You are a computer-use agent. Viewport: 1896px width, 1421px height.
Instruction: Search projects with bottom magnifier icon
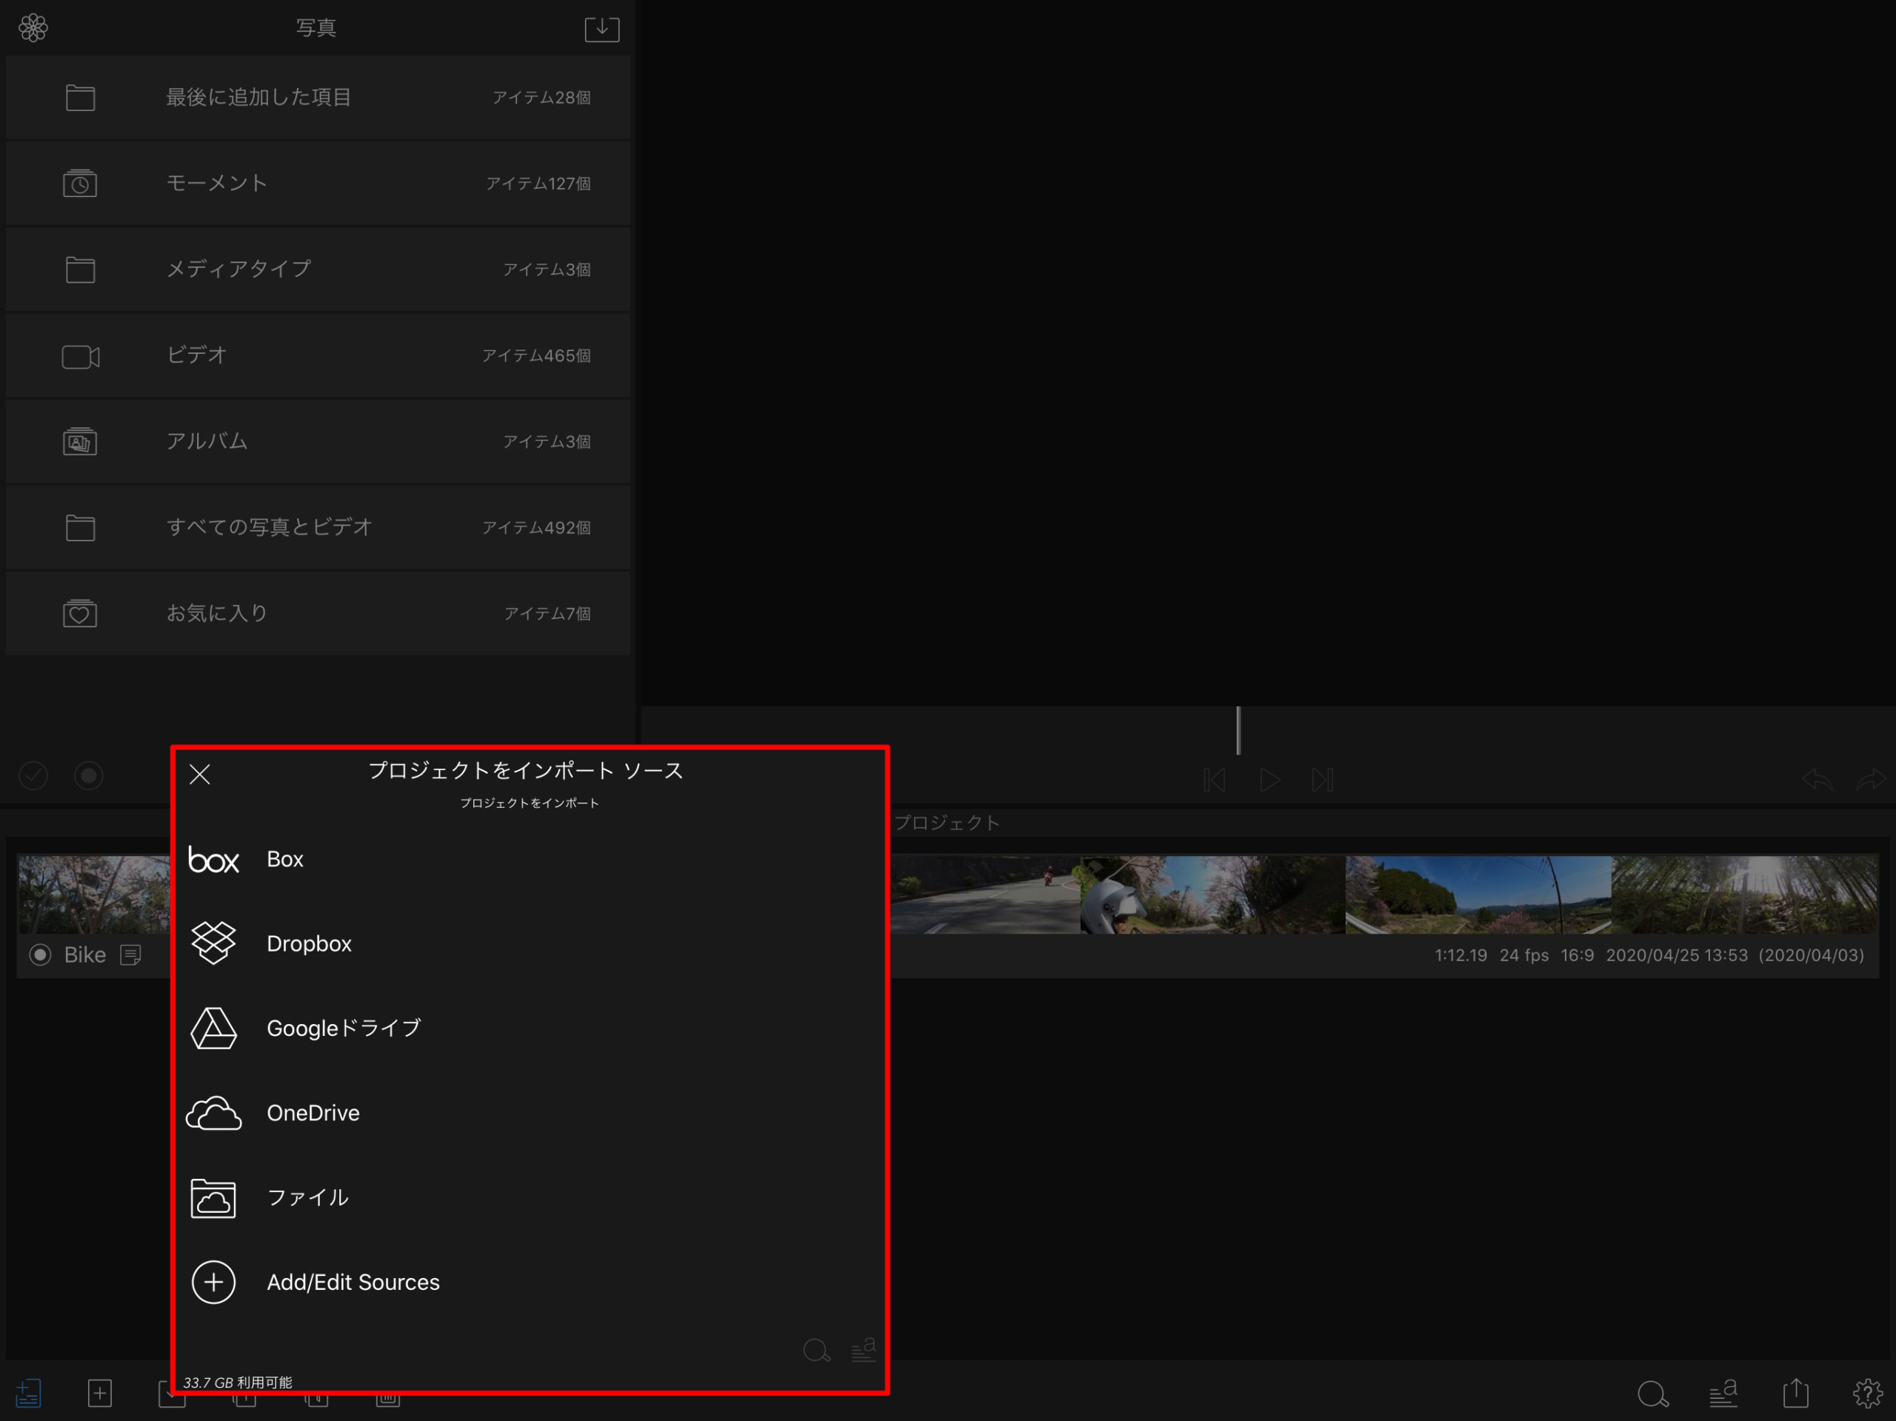click(x=1652, y=1394)
